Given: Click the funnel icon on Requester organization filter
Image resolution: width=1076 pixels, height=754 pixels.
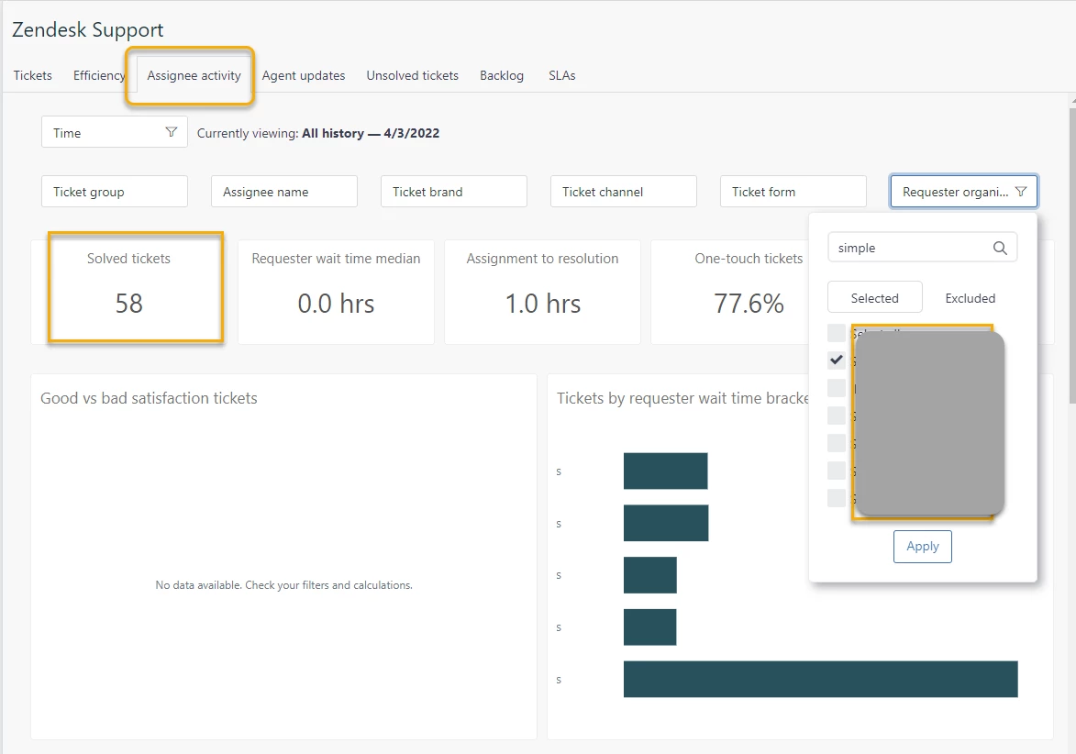Looking at the screenshot, I should click(x=1021, y=192).
